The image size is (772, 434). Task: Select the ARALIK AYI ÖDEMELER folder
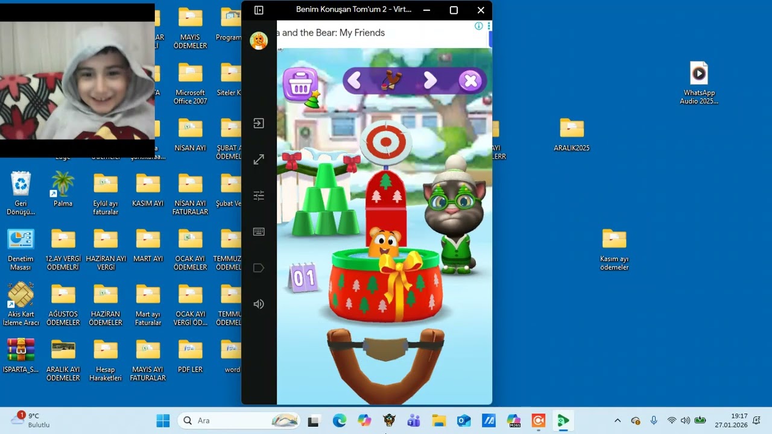coord(63,360)
